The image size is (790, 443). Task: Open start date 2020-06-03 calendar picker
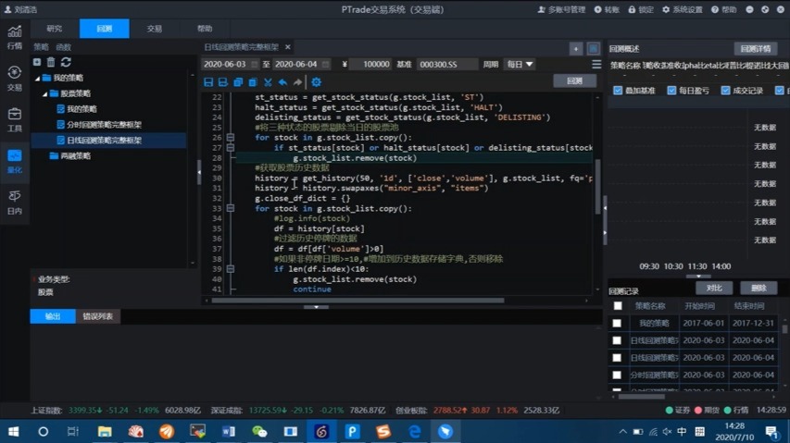[x=255, y=65]
